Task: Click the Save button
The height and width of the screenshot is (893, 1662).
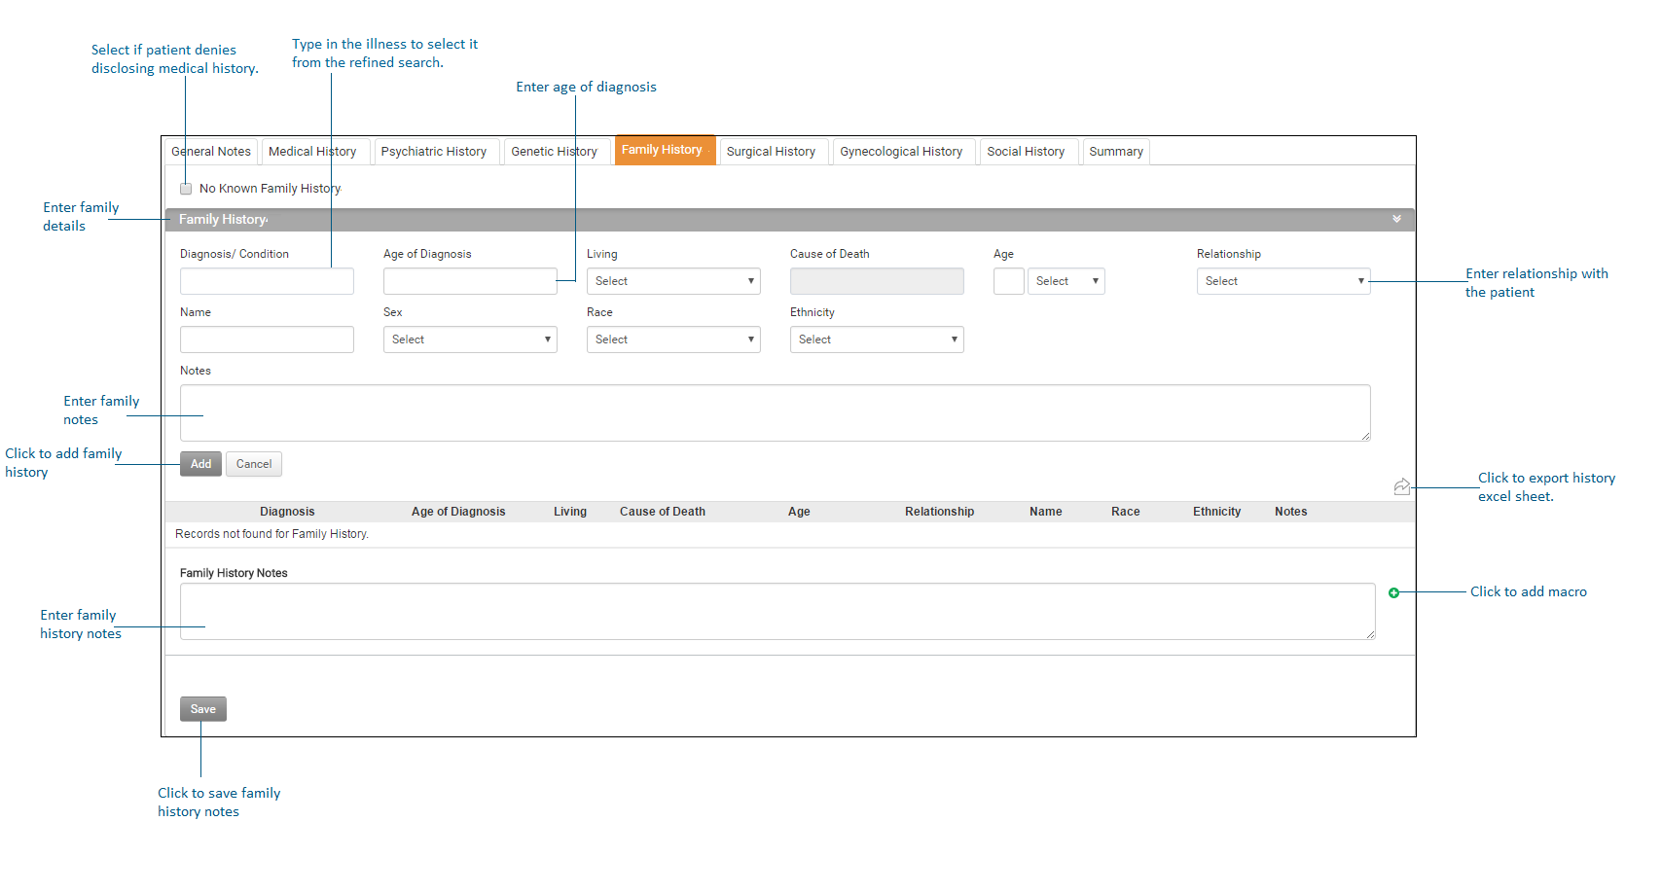Action: point(203,709)
